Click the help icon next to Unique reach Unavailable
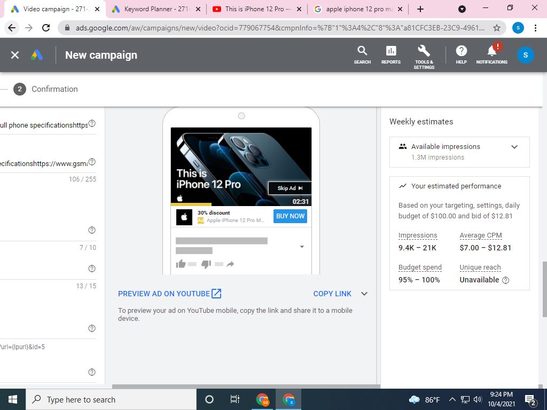This screenshot has width=547, height=410. (505, 280)
